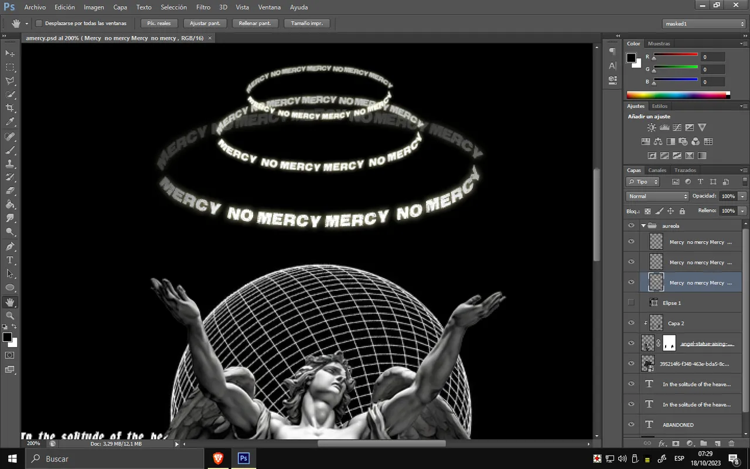The width and height of the screenshot is (750, 469).
Task: Open the Tipo filter dropdown
Action: pyautogui.click(x=643, y=182)
